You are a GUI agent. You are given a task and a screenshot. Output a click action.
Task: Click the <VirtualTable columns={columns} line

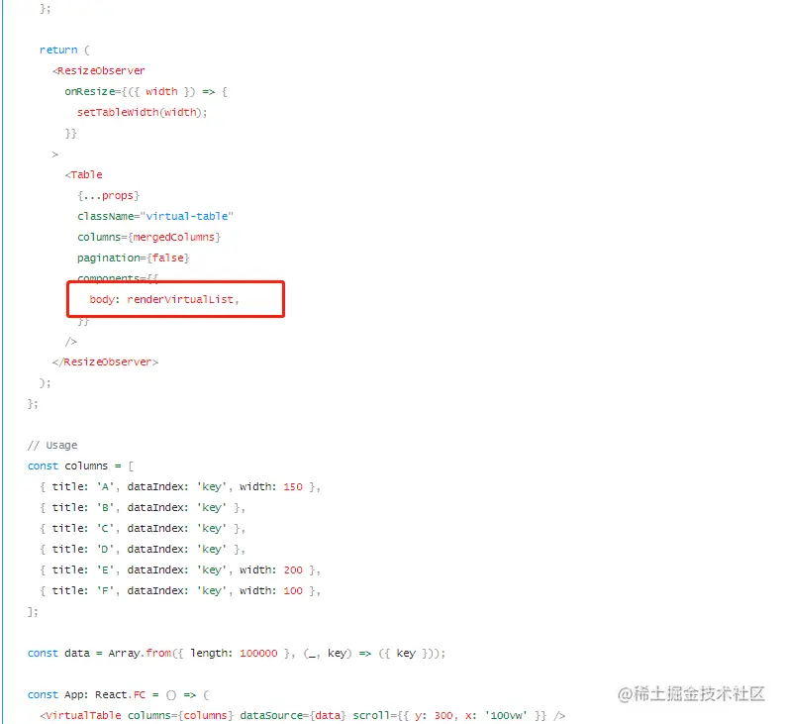[x=303, y=715]
